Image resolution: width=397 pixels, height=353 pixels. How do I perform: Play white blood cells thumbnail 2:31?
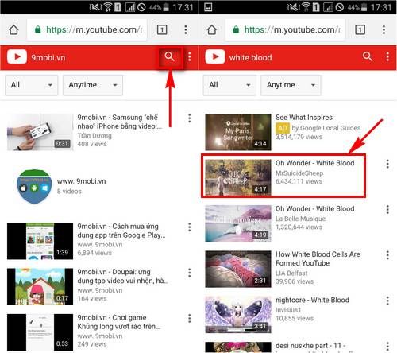tap(238, 269)
